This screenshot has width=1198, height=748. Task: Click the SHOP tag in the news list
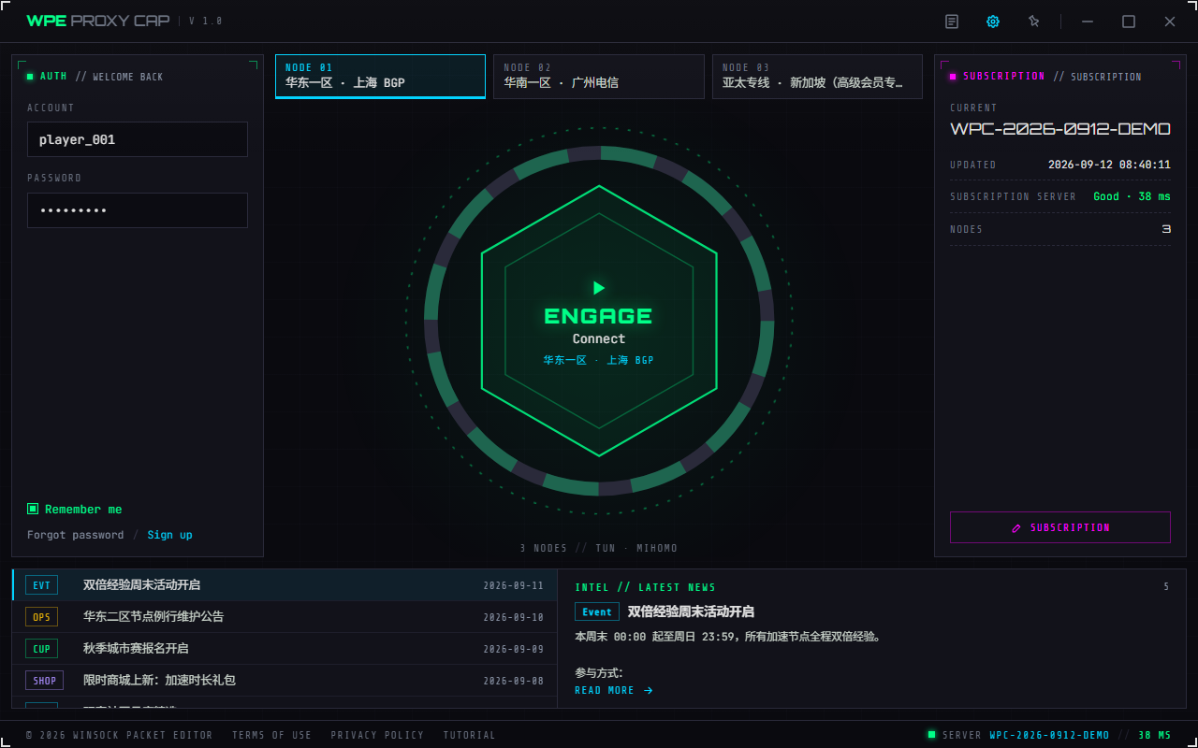(x=44, y=681)
